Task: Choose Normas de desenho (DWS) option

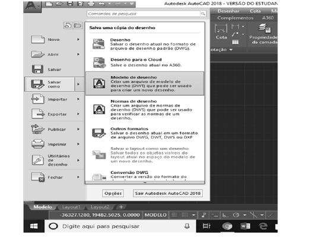Action: coord(145,109)
